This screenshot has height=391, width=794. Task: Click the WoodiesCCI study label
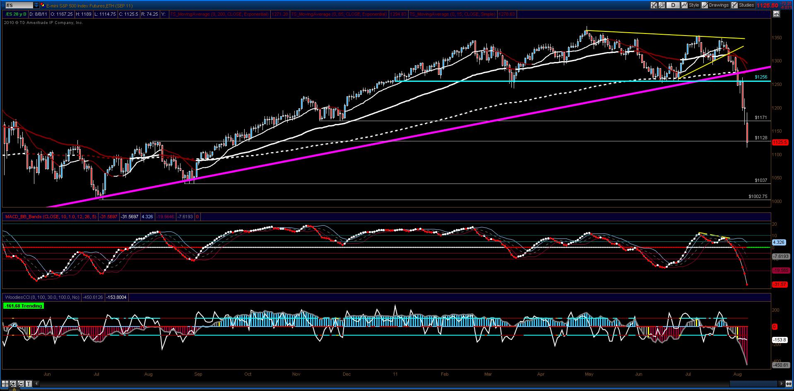tap(41, 297)
